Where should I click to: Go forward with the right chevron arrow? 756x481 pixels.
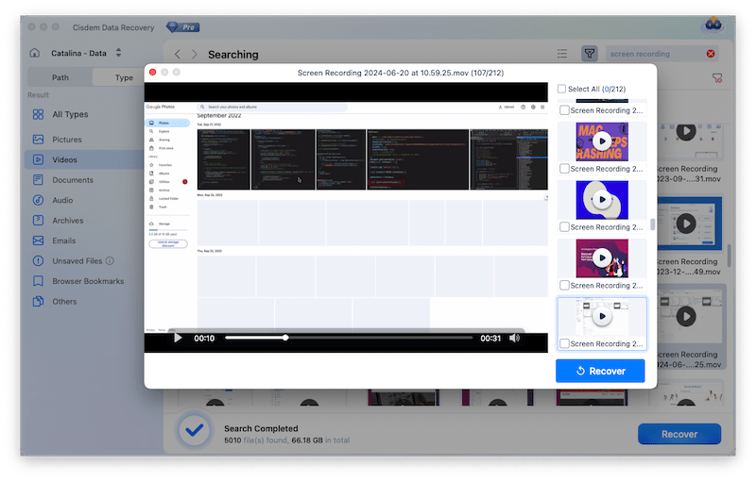point(195,55)
